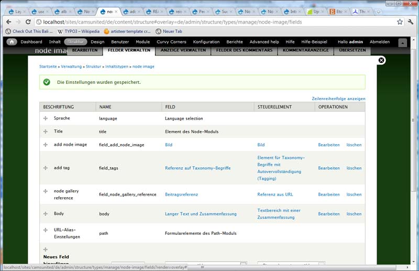
Task: Click the browser reload button
Action: 28,22
